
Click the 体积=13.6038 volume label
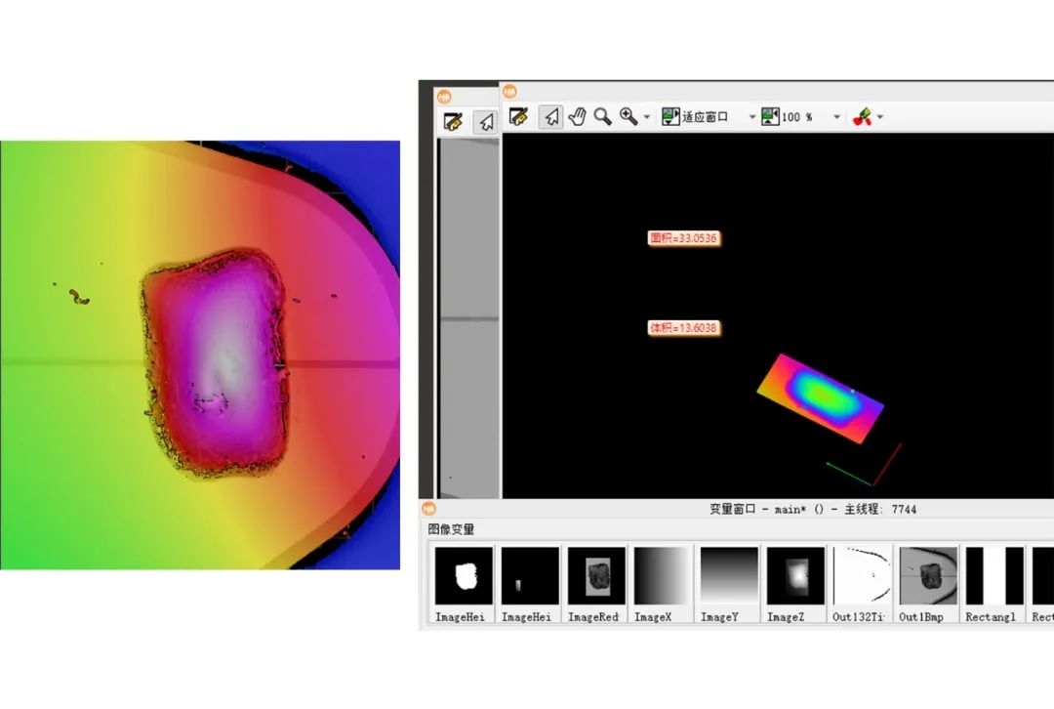(684, 328)
